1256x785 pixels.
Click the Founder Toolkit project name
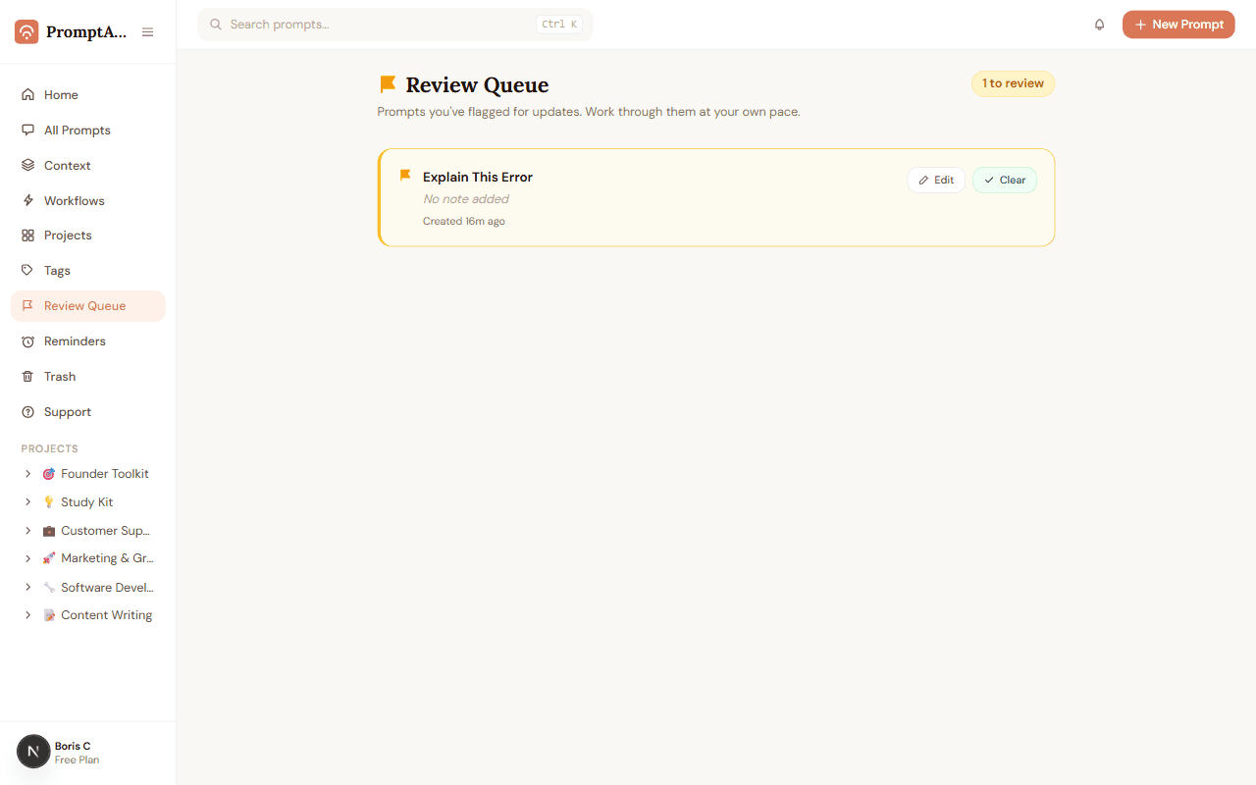pos(105,474)
